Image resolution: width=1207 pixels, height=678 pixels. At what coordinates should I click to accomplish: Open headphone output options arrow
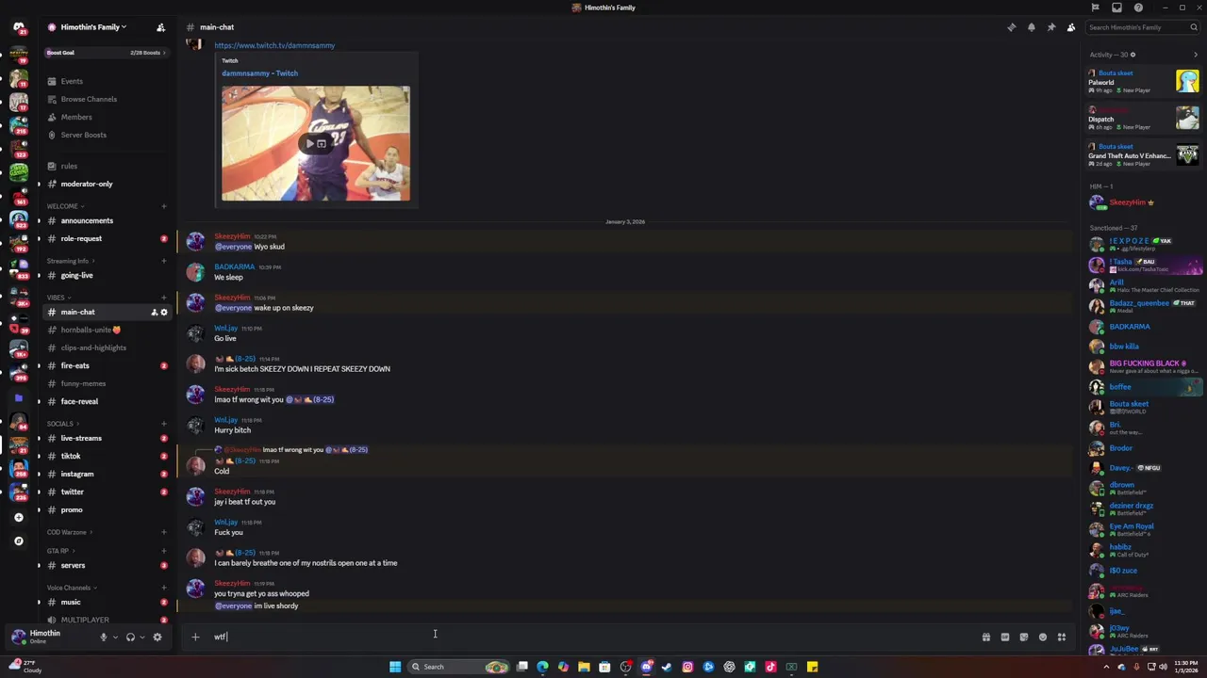click(142, 638)
